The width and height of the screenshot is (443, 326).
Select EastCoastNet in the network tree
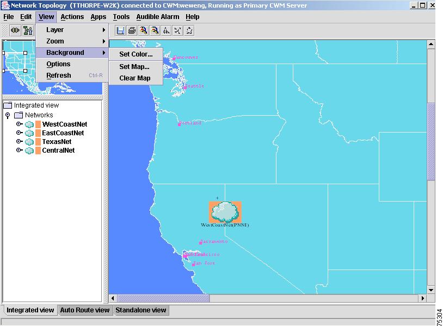(x=63, y=133)
